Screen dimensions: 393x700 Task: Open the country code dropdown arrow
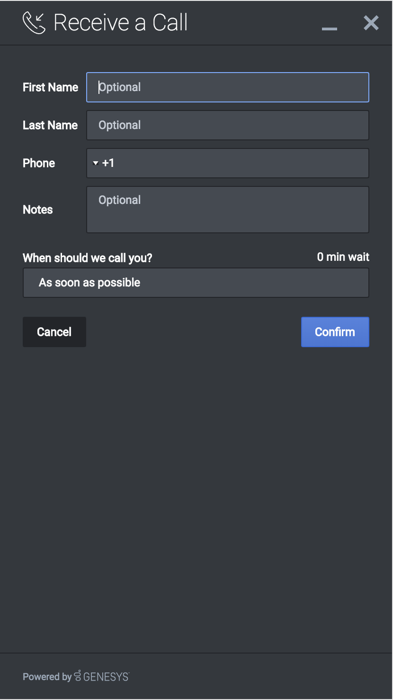pyautogui.click(x=96, y=163)
